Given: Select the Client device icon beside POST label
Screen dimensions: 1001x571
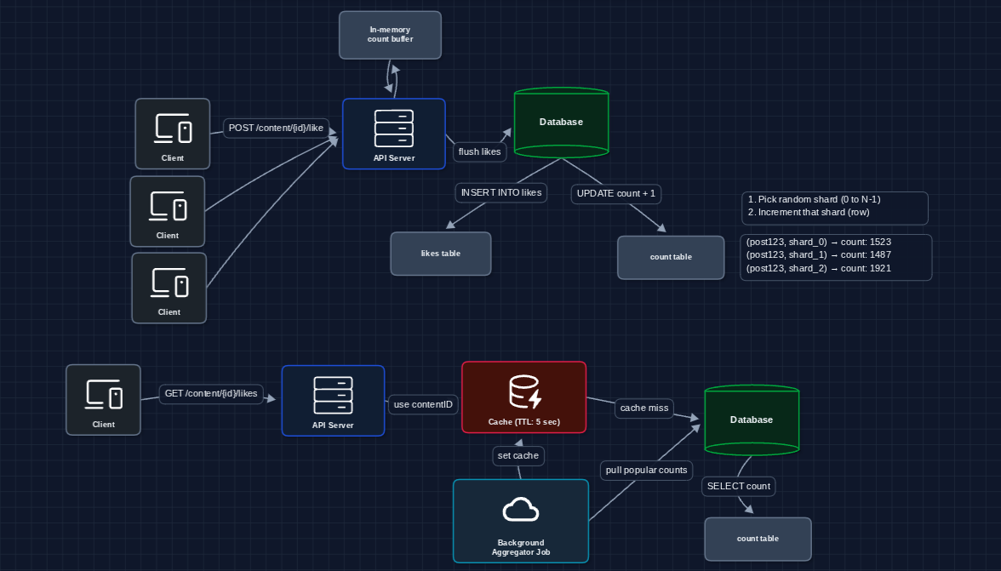Looking at the screenshot, I should tap(172, 128).
